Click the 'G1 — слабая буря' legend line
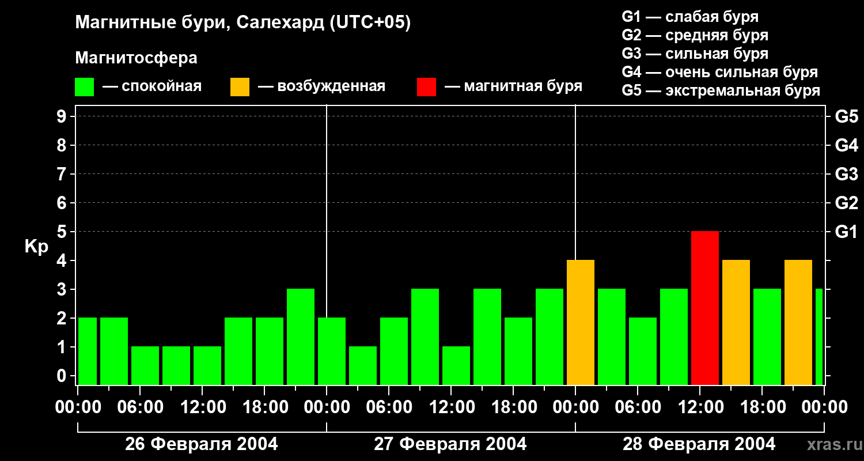This screenshot has height=461, width=864. [x=690, y=17]
